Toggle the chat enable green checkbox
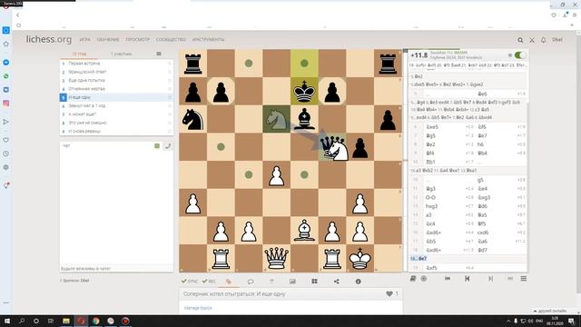Image resolution: width=581 pixels, height=327 pixels. point(157,146)
